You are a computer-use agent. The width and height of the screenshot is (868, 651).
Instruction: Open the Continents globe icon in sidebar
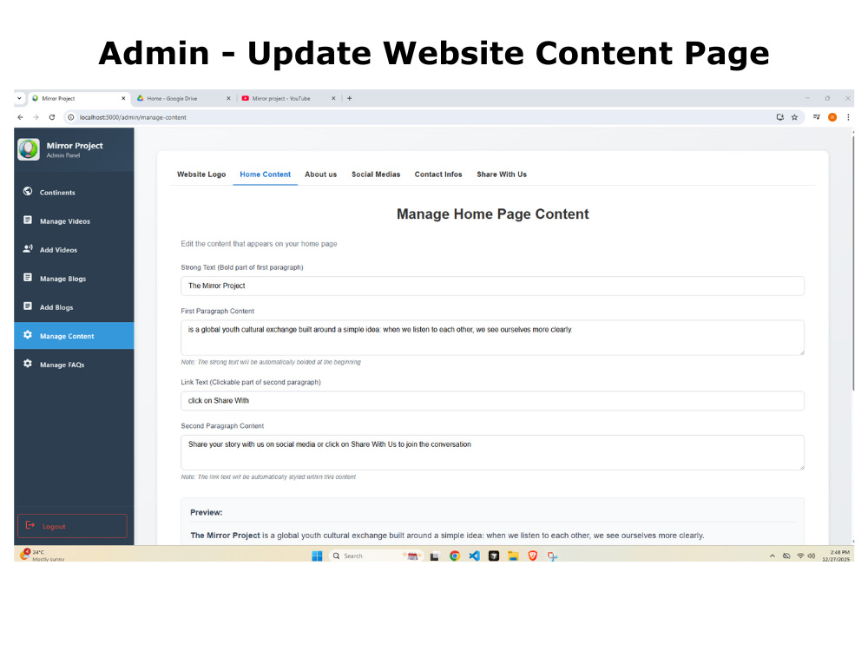[28, 192]
